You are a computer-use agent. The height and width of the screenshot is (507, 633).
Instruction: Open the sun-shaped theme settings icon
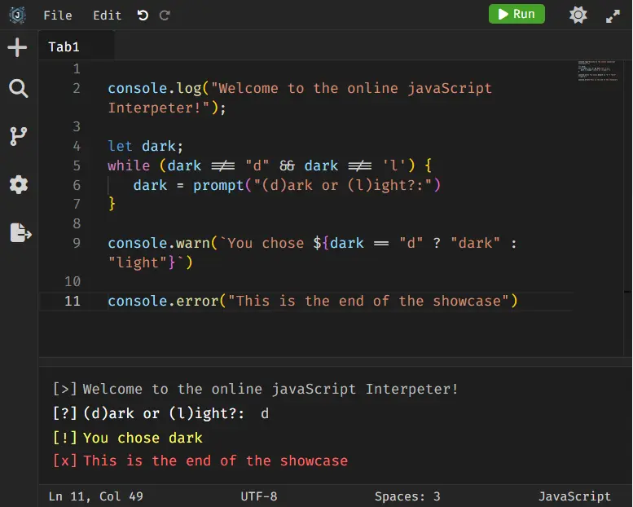(x=578, y=15)
